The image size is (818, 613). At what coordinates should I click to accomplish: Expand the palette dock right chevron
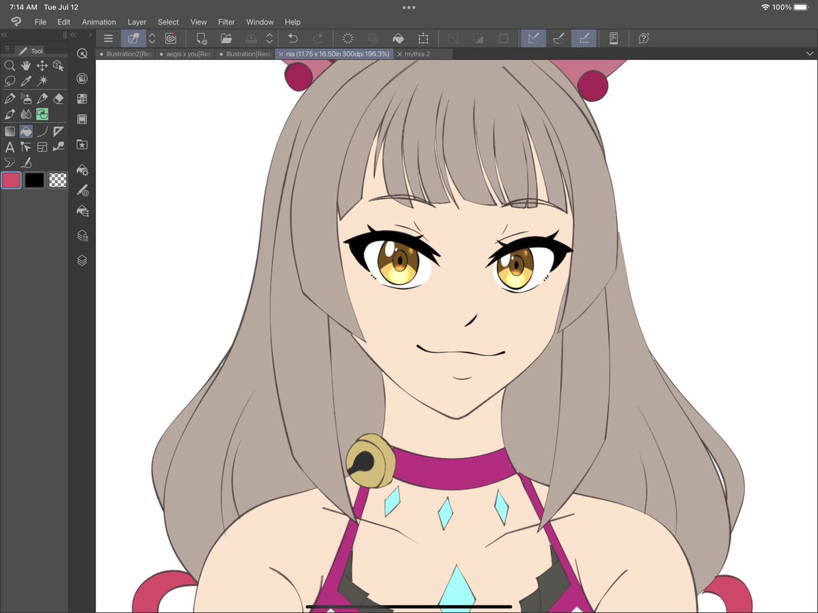90,35
